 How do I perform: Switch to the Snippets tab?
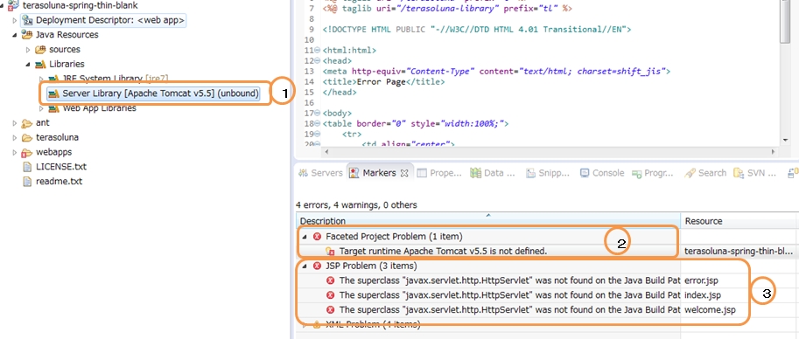point(548,173)
